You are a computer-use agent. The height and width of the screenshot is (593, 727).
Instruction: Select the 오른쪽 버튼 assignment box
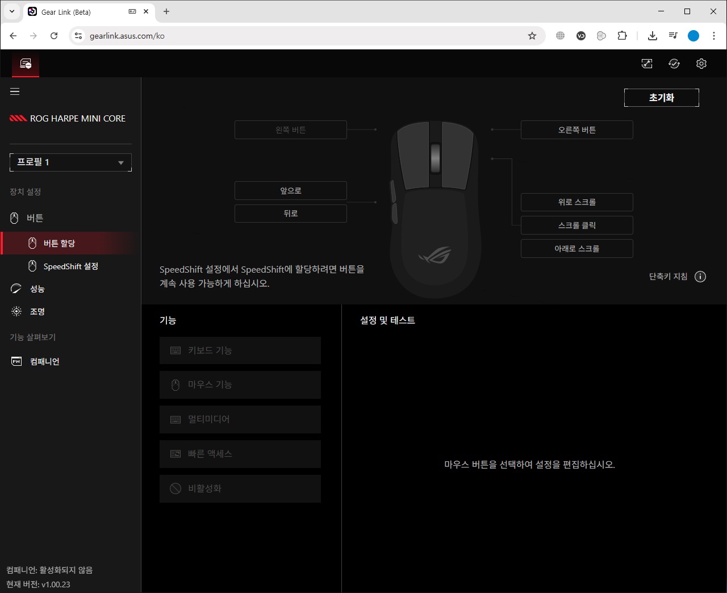[x=576, y=130]
